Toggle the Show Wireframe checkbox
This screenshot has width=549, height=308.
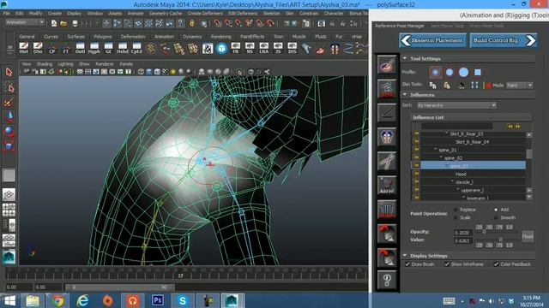[447, 264]
